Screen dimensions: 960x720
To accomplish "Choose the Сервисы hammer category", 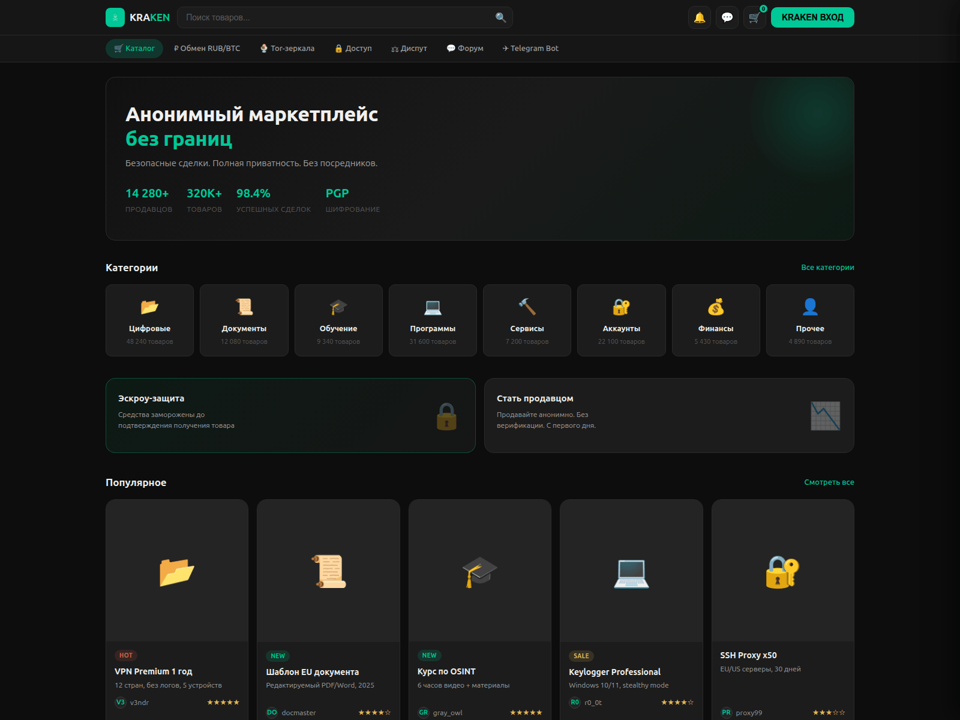I will pos(527,320).
